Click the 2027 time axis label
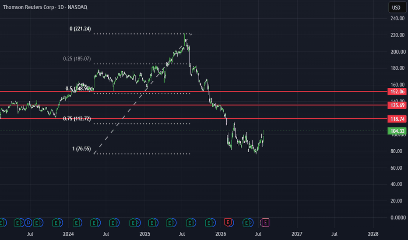408x240 pixels. (x=297, y=234)
